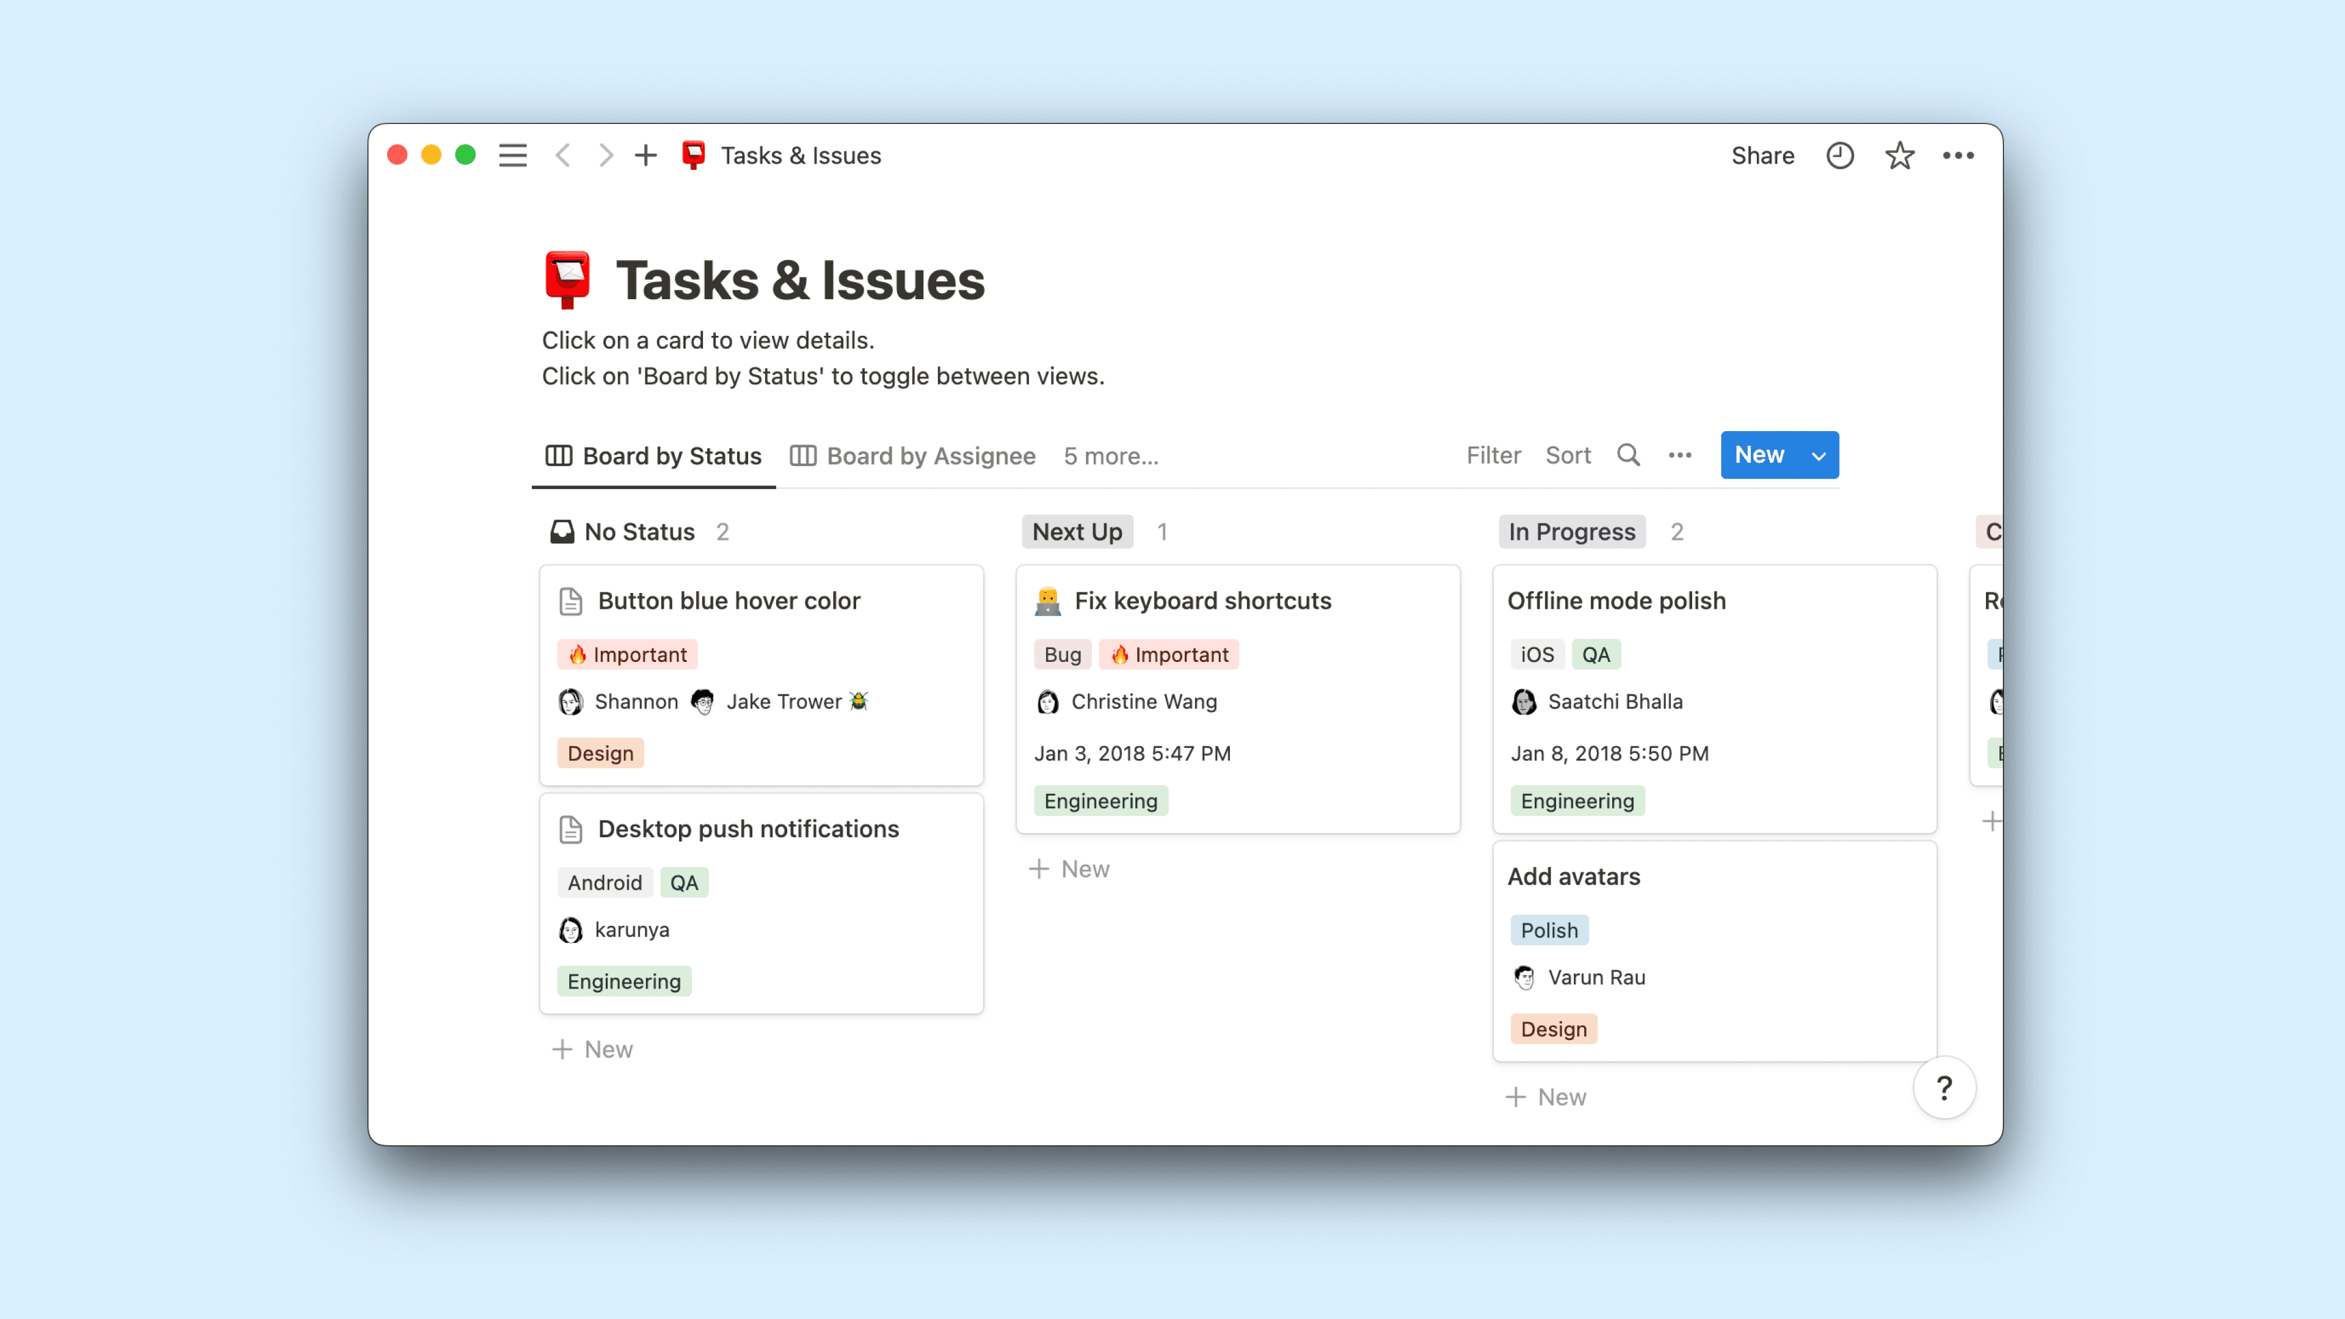Go forward with the right arrow
The height and width of the screenshot is (1319, 2345).
pos(605,156)
